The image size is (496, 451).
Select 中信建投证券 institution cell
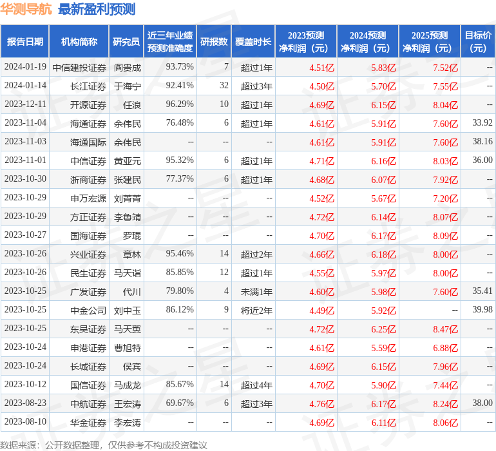(79, 68)
